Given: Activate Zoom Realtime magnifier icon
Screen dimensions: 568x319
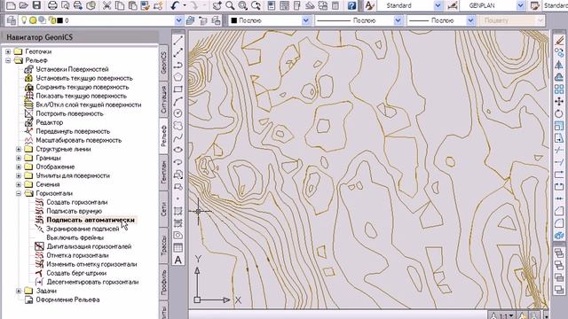Looking at the screenshot, I should pyautogui.click(x=230, y=5).
